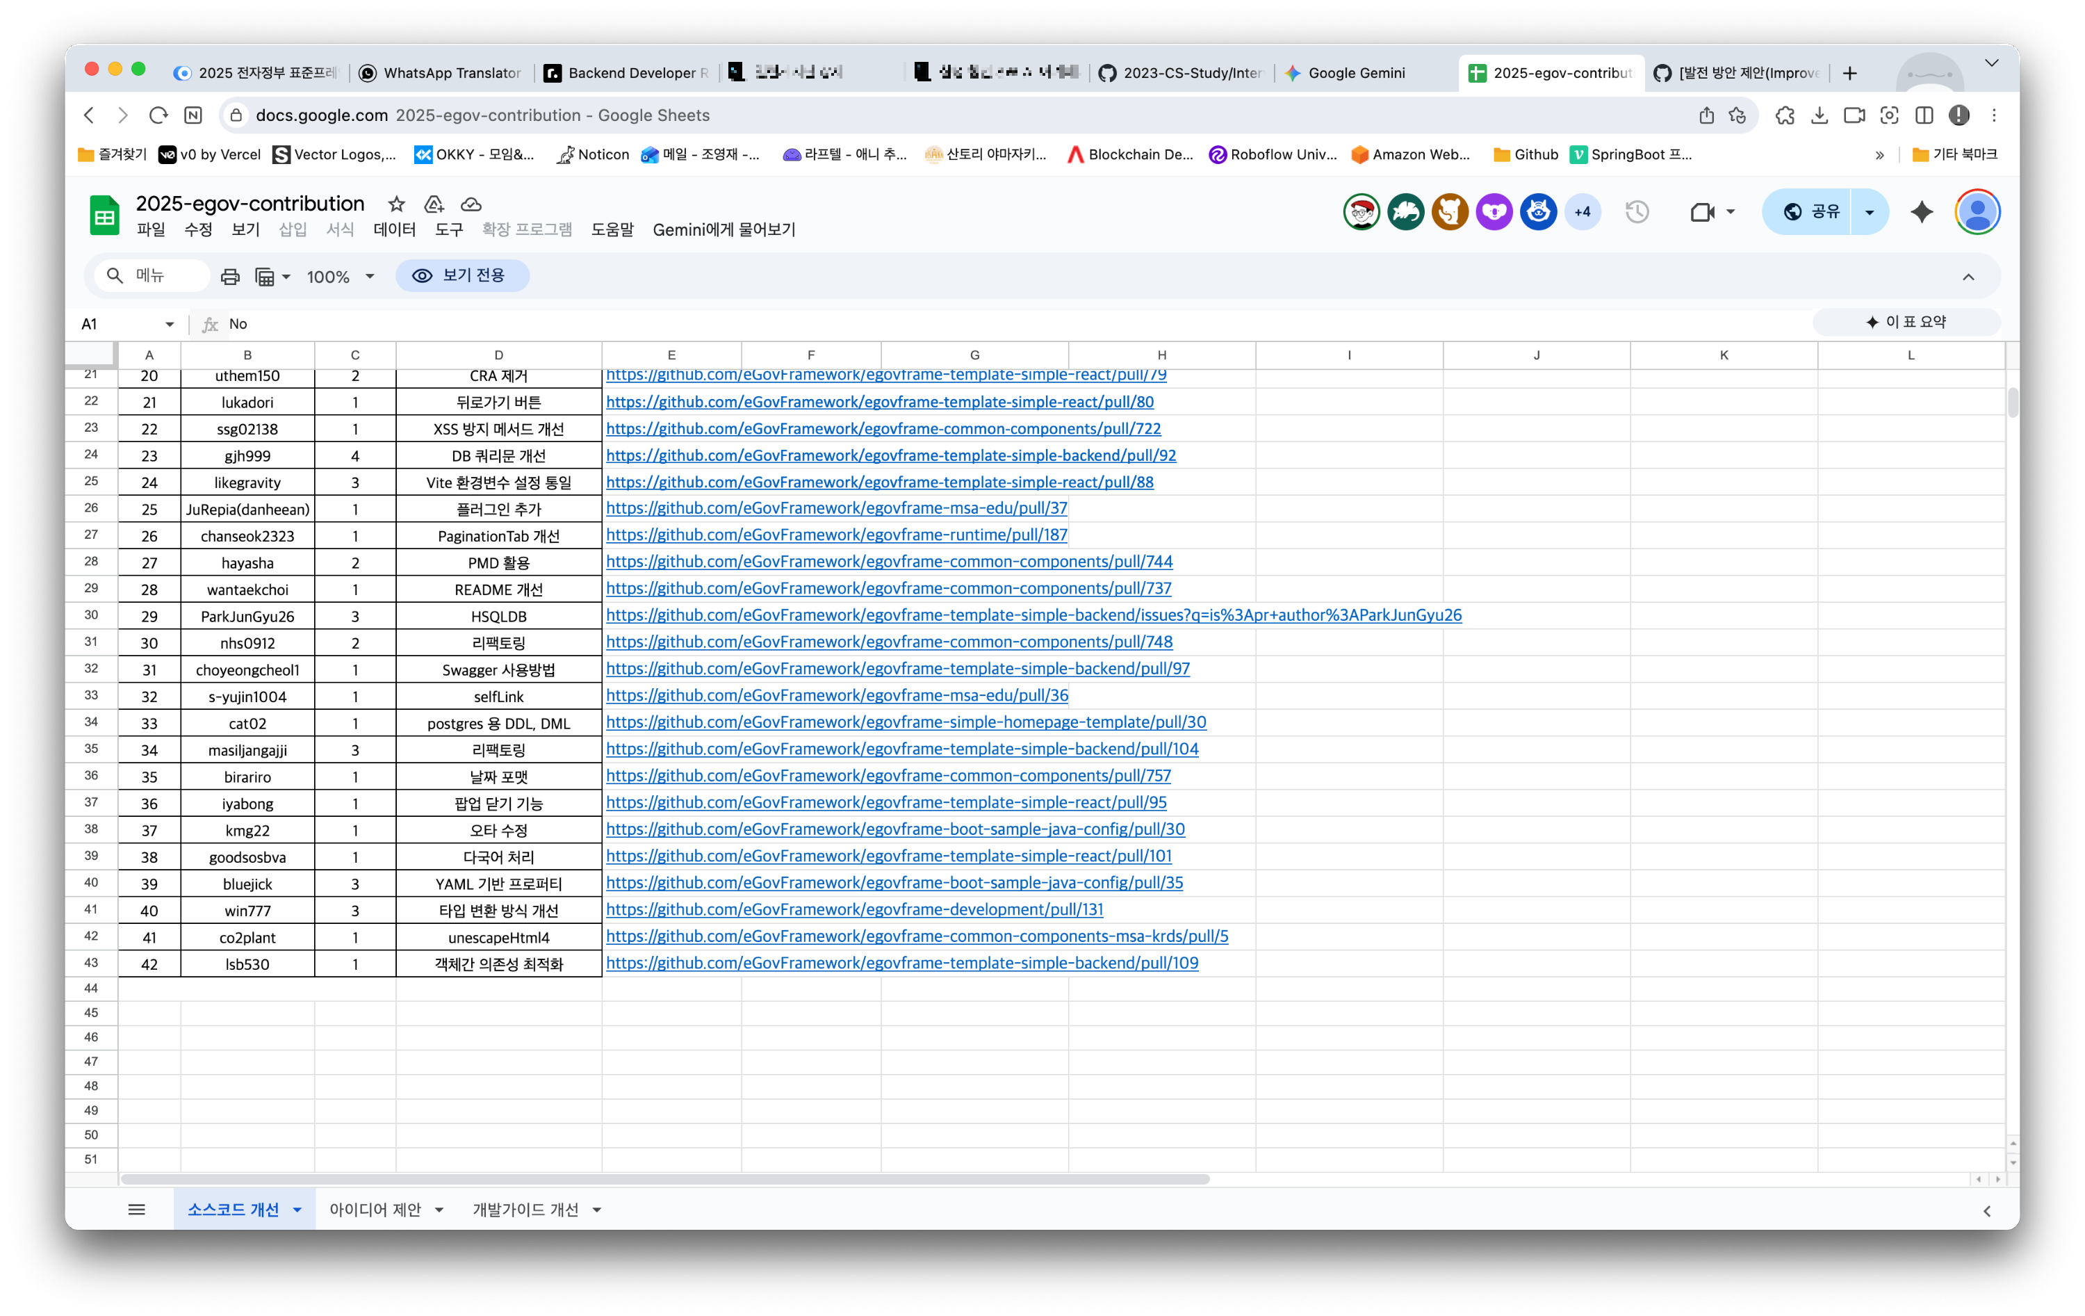
Task: Select the cell containing bluejick
Action: (247, 884)
